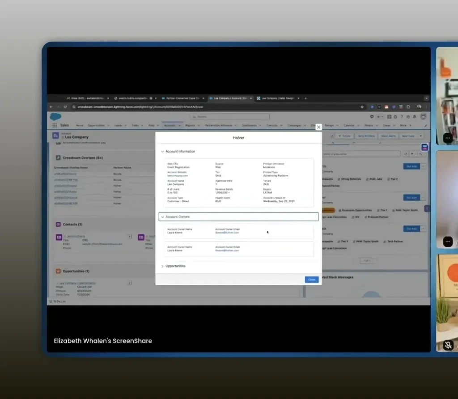Viewport: 458px width, 399px height.
Task: Click the muted microphone icon on the bottom video tile
Action: click(448, 345)
